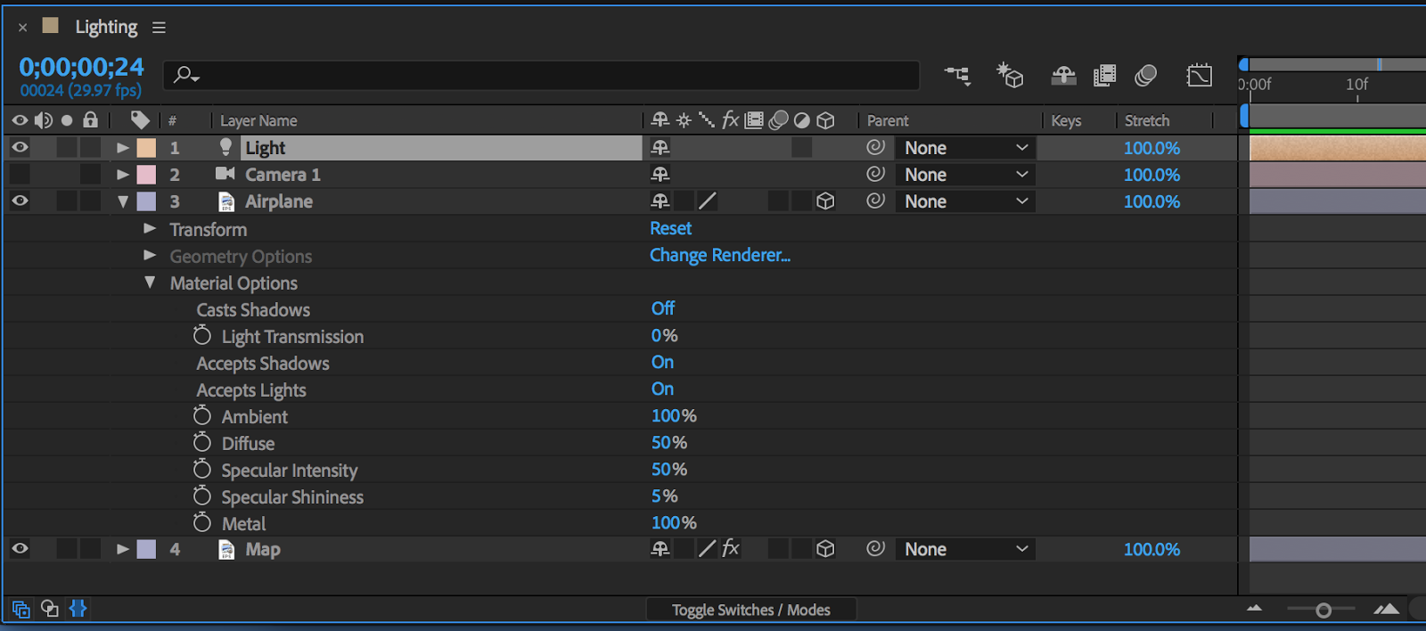Enable Frame Blending for all layers
This screenshot has height=631, width=1426.
click(1104, 76)
